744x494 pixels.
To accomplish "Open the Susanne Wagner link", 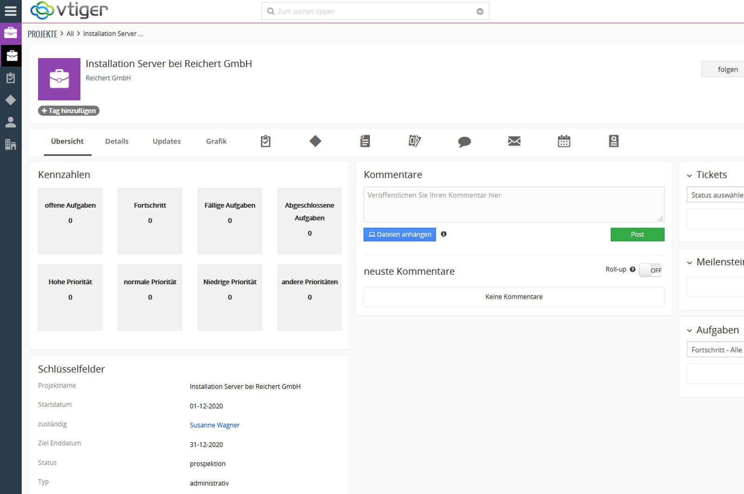I will (x=214, y=425).
